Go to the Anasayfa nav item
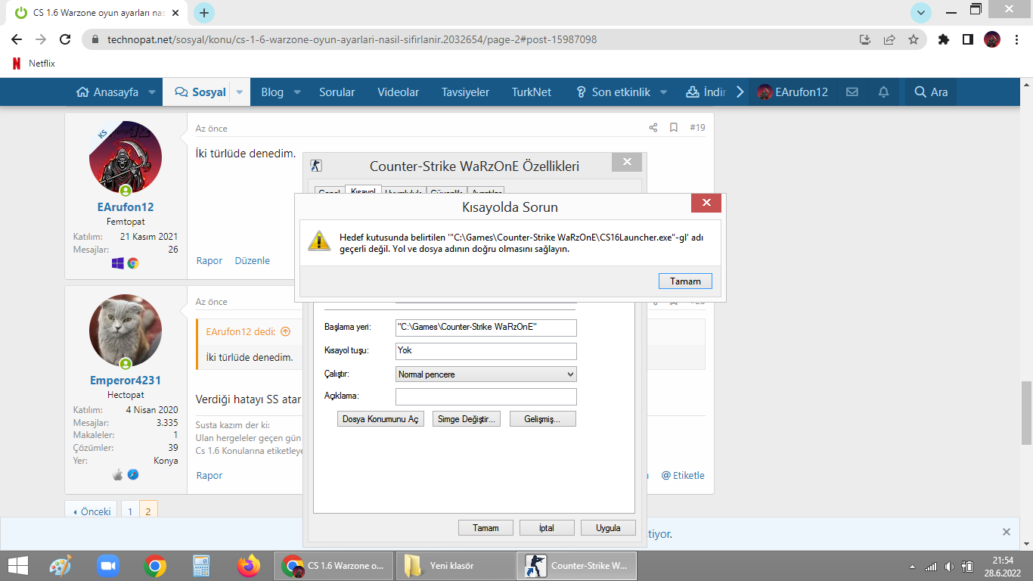The height and width of the screenshot is (581, 1033). pos(107,92)
